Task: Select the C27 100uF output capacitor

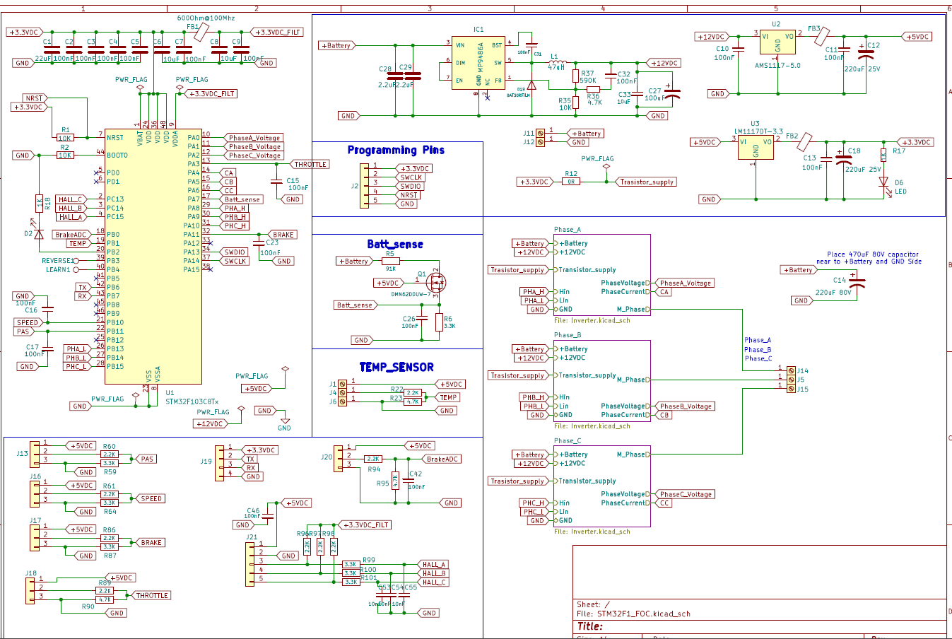Action: tap(673, 94)
